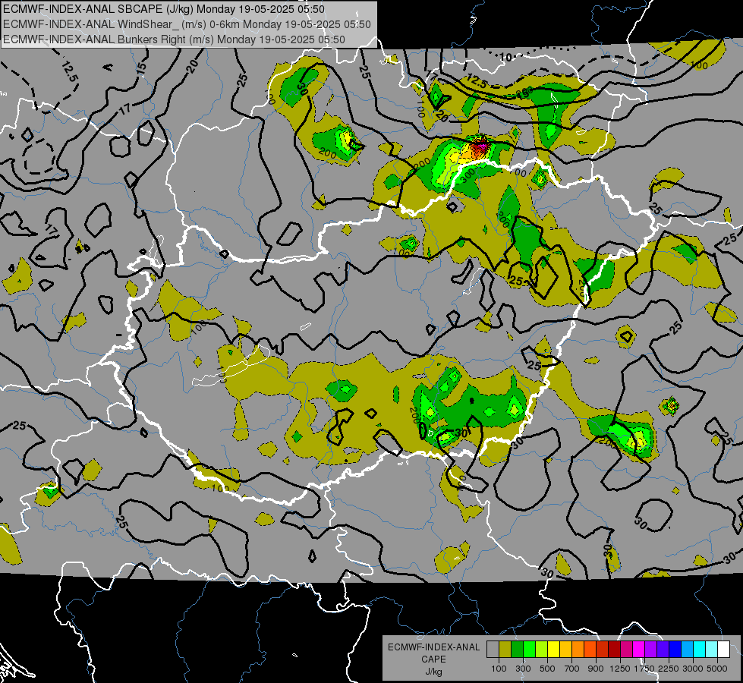Select the sky blue legend swatch
This screenshot has height=683, width=743.
tap(687, 649)
